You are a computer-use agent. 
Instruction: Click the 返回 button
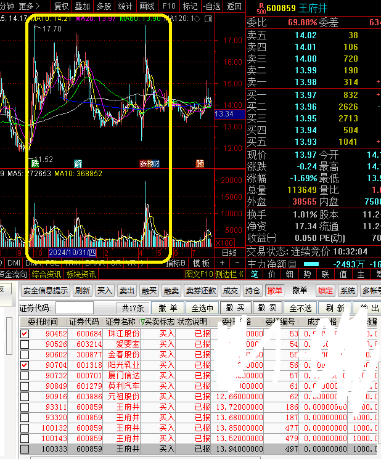(234, 6)
